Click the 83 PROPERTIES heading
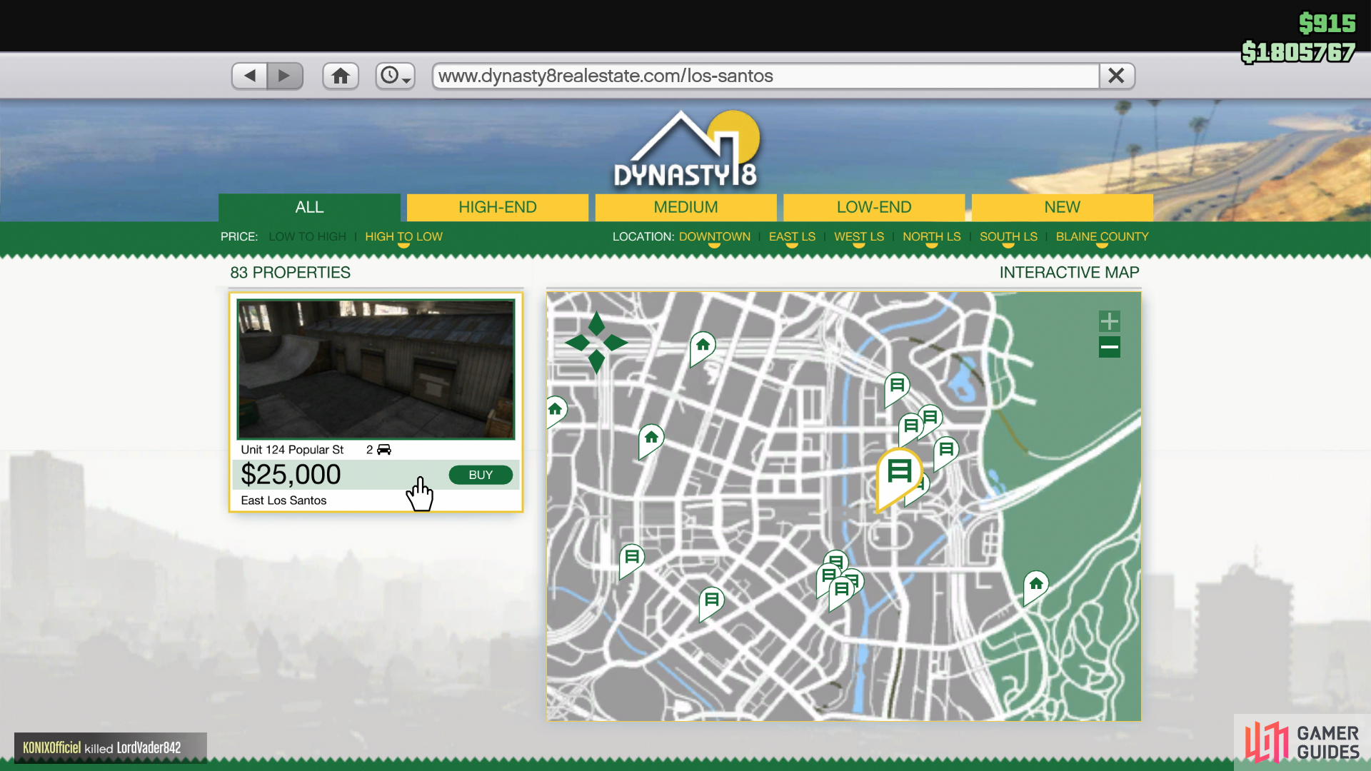Image resolution: width=1371 pixels, height=771 pixels. (x=290, y=273)
